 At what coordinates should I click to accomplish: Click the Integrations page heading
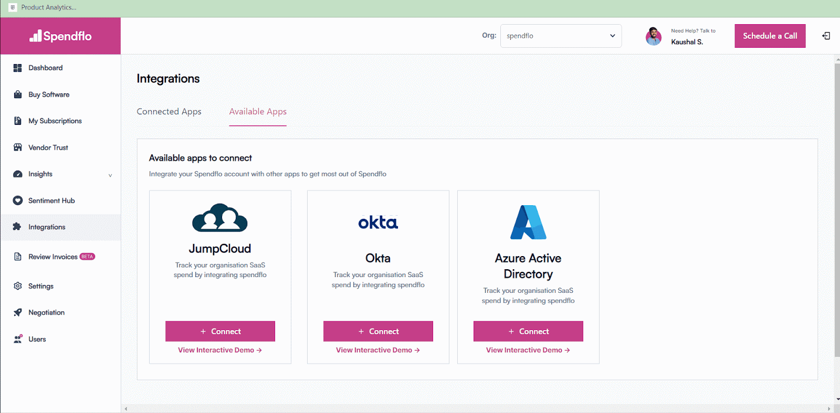168,79
